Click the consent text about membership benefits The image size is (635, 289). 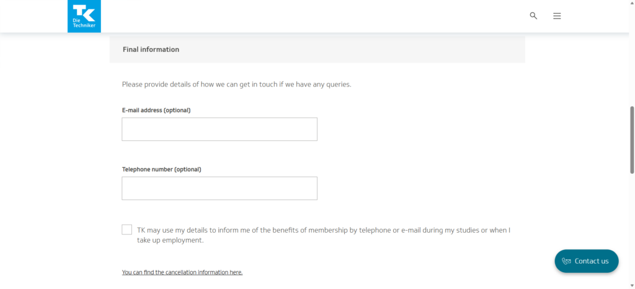323,230
